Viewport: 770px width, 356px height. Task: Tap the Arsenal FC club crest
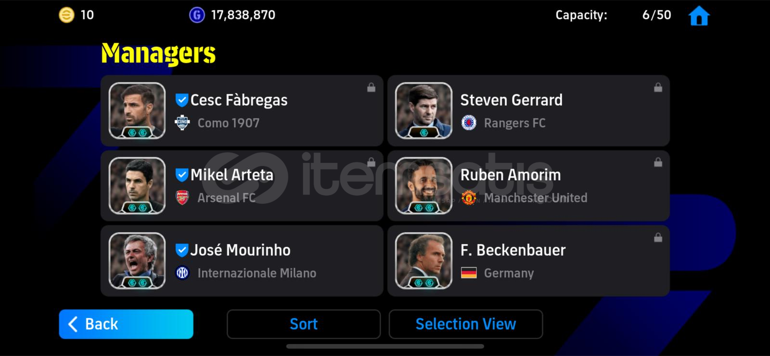coord(182,198)
